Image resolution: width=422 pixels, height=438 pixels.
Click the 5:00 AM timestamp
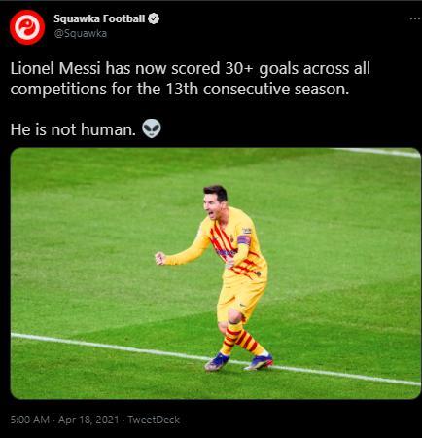30,420
